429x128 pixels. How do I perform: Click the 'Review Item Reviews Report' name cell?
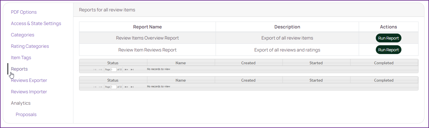(147, 50)
